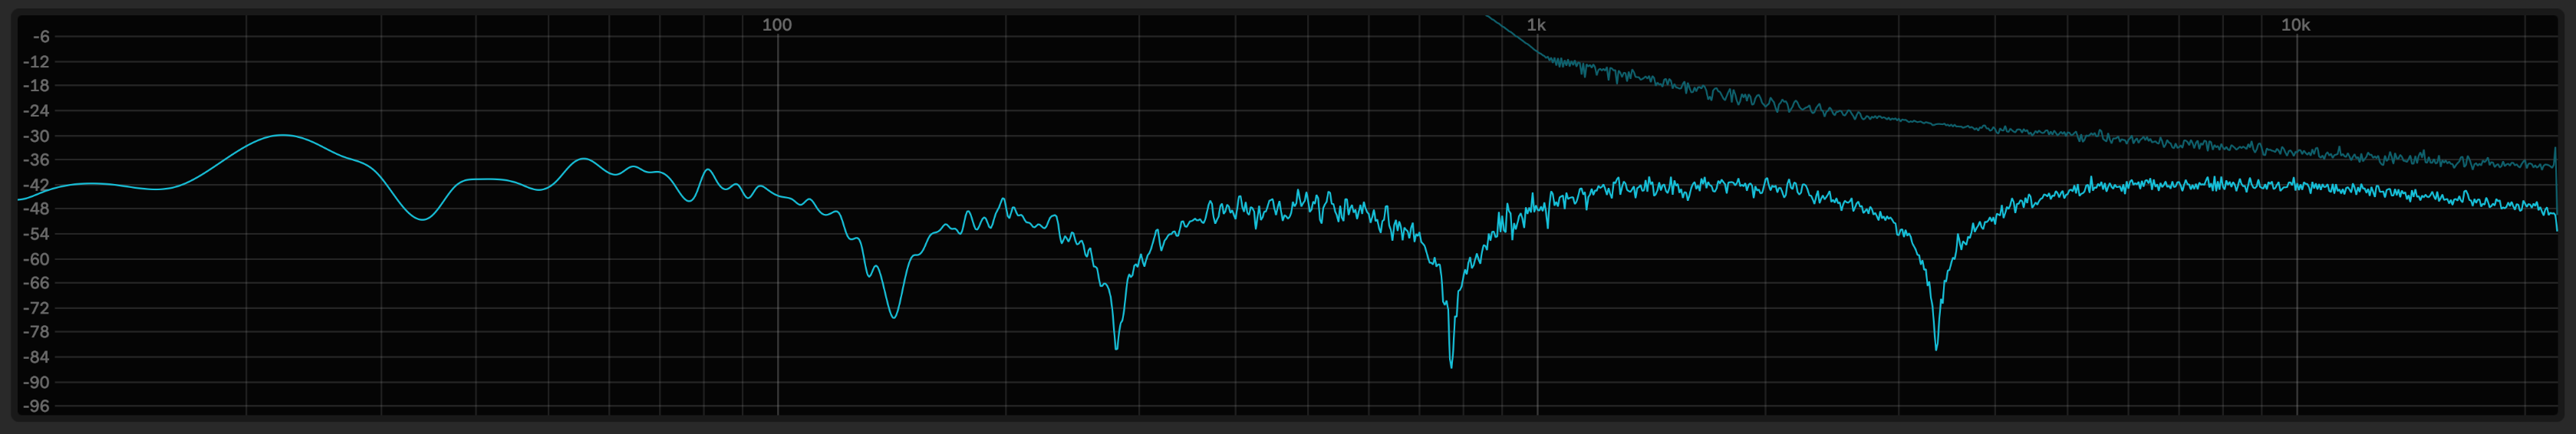Screen dimensions: 2576x434
Task: Select the -12 dB scale label
Action: pyautogui.click(x=36, y=62)
